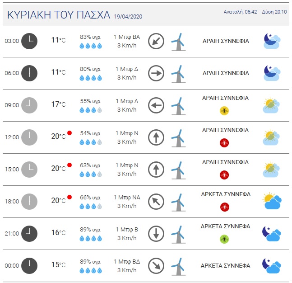
Task: Click the humidity droplets at 09:00
Action: click(91, 110)
